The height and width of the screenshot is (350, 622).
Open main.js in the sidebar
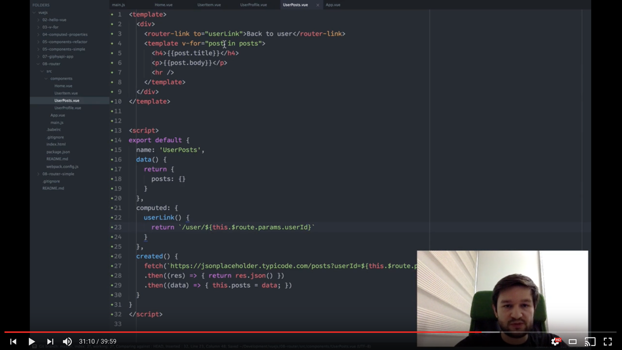[57, 123]
